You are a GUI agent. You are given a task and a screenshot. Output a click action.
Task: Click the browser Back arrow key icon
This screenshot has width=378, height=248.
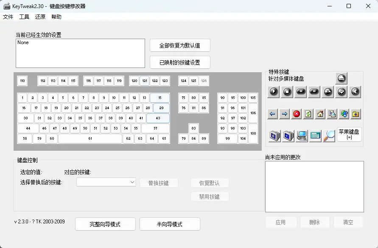click(272, 114)
